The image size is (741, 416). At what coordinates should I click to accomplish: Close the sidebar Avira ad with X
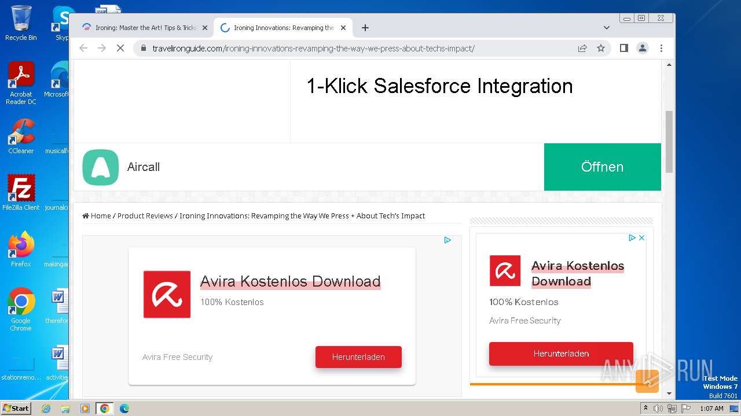tap(641, 237)
